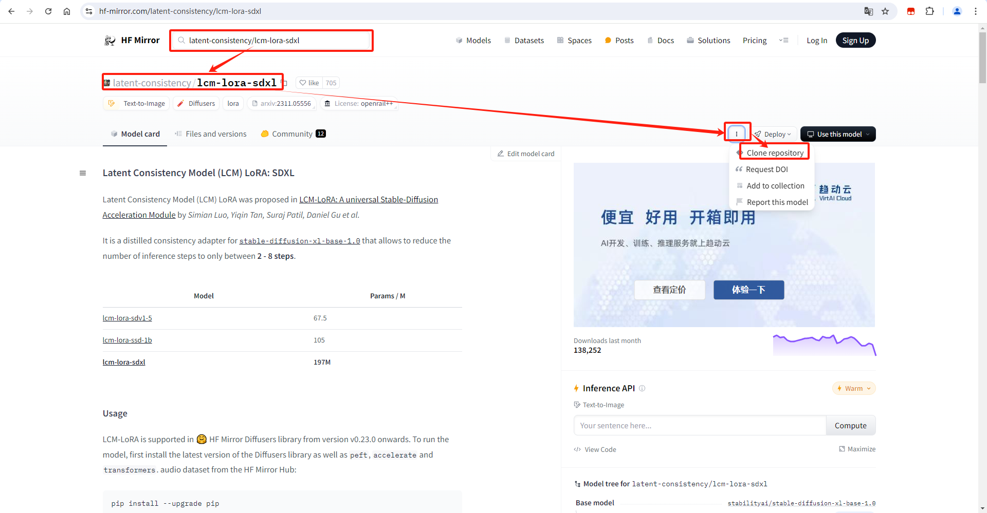Open the browser extensions puzzle icon
The width and height of the screenshot is (987, 513).
tap(929, 11)
